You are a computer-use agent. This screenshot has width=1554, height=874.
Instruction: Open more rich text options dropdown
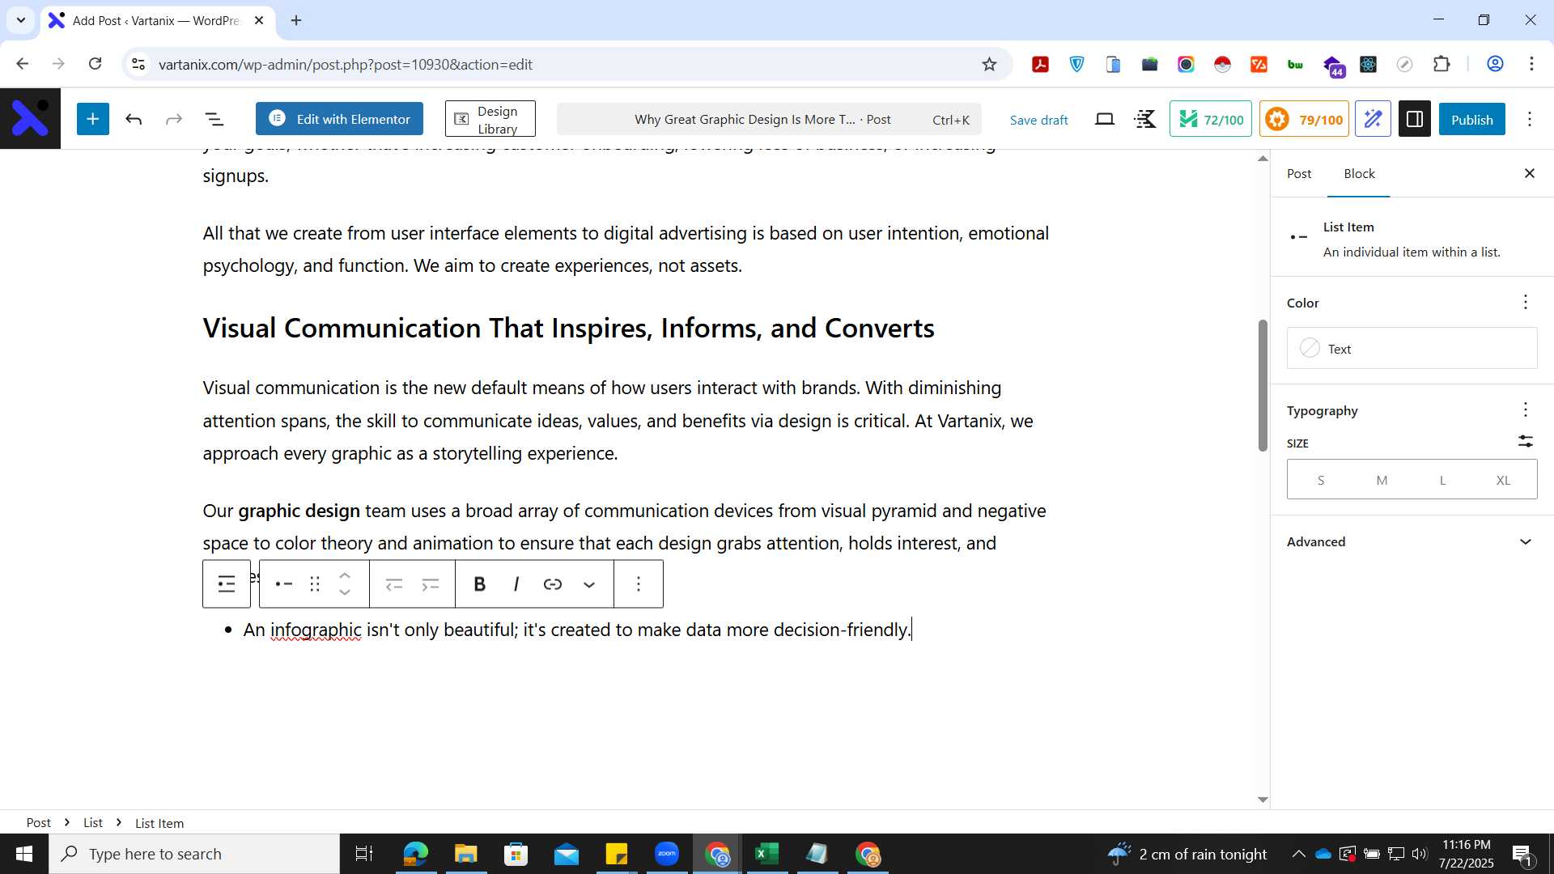[x=589, y=583]
